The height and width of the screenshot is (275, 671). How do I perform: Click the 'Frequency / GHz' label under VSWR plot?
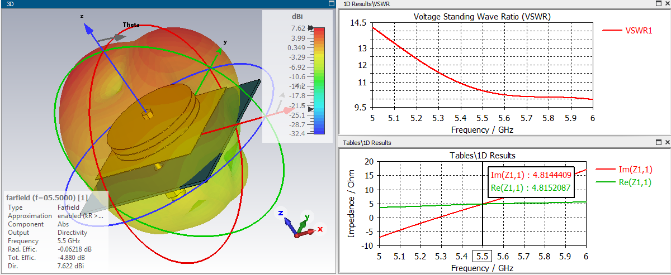click(482, 129)
